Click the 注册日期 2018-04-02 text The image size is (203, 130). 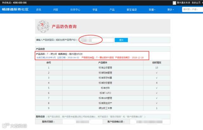[68, 58]
